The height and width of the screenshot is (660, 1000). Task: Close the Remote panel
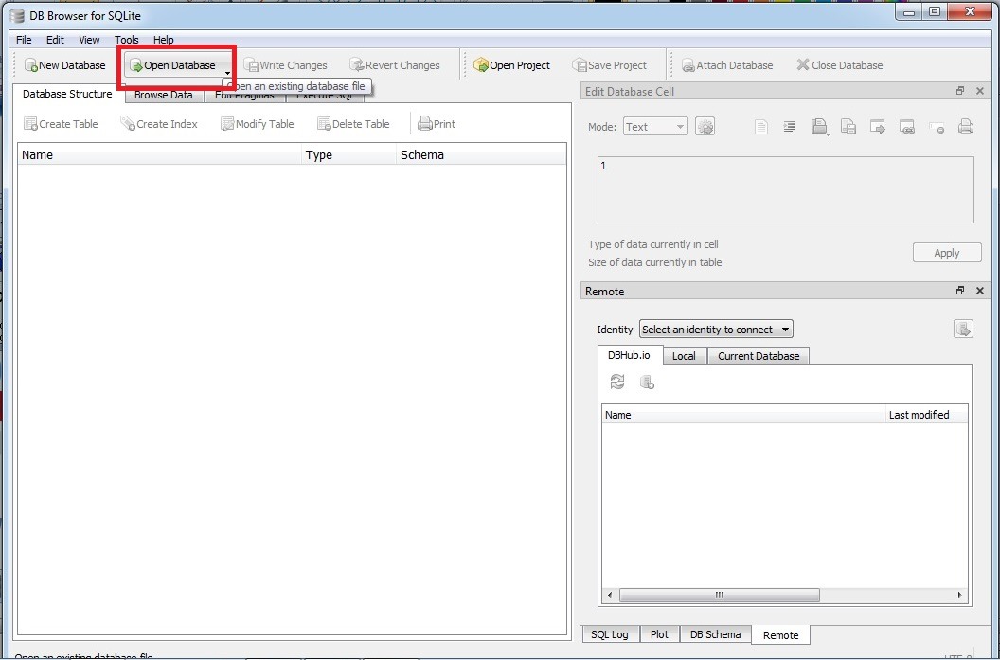pos(980,291)
